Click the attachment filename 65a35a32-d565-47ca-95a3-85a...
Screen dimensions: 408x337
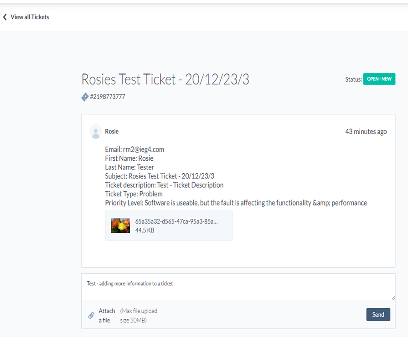[x=176, y=221]
